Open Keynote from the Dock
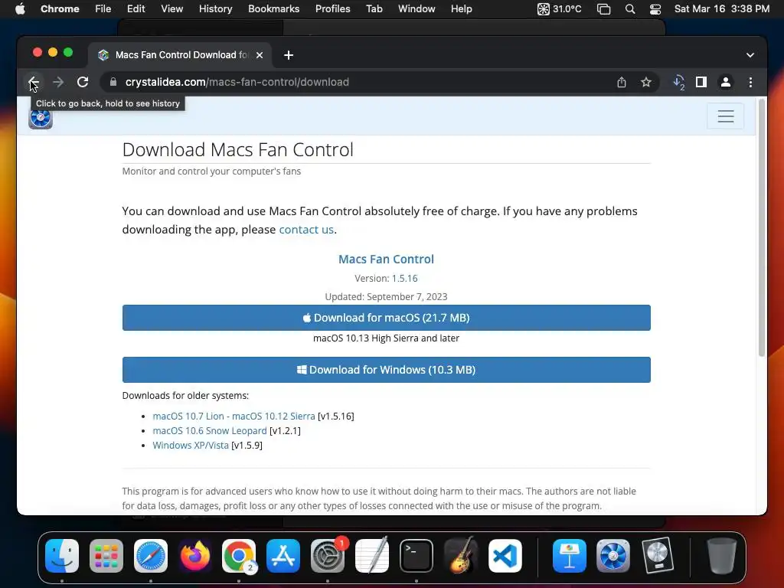This screenshot has width=784, height=588. (569, 556)
